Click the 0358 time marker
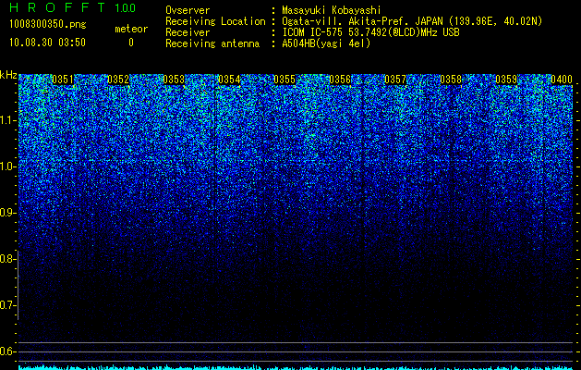 click(451, 80)
